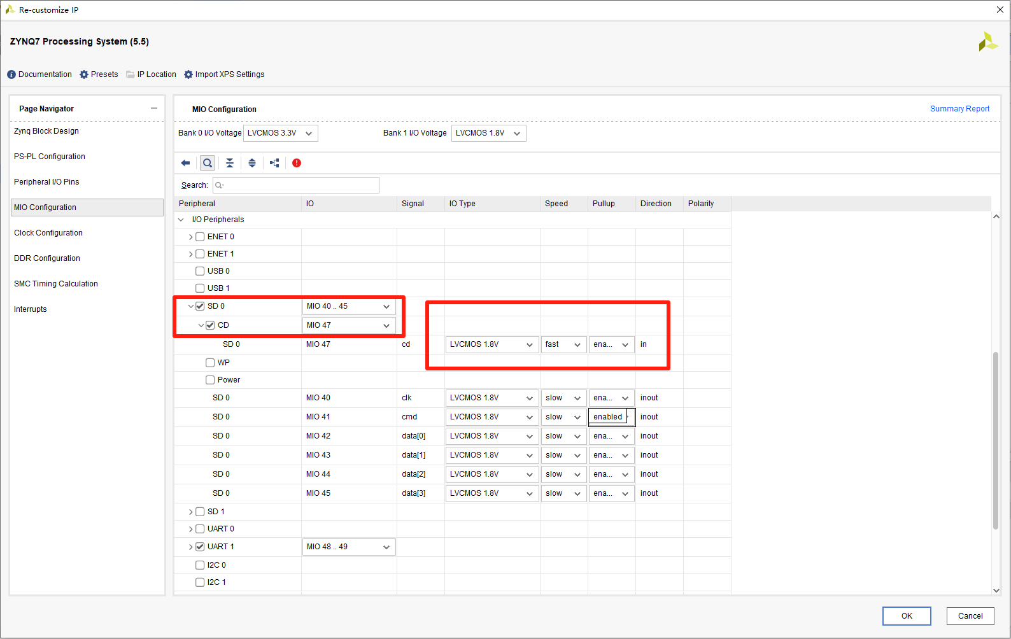Viewport: 1011px width, 639px height.
Task: Uncheck the CD checkbox
Action: [x=210, y=325]
